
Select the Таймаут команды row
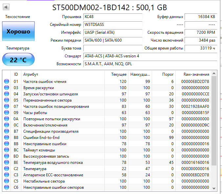[x=107, y=150]
